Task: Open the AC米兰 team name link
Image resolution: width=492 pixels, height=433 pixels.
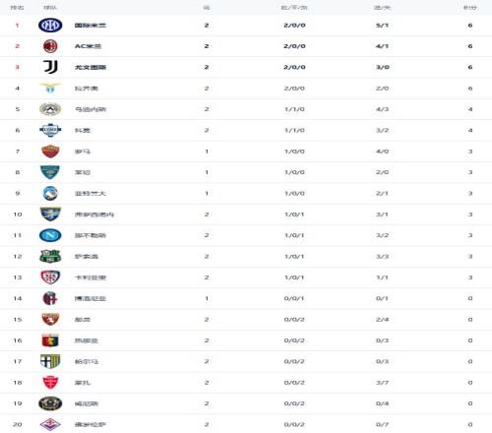Action: (x=88, y=46)
